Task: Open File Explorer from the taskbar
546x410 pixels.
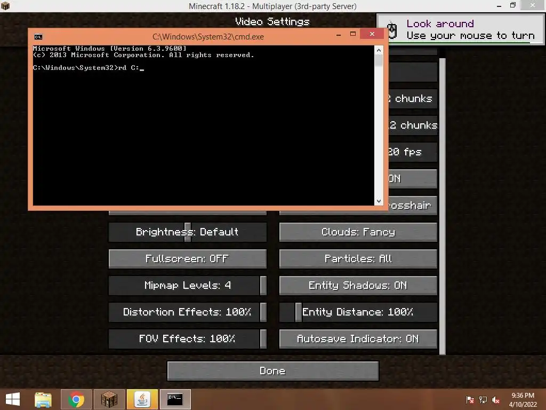Action: (43, 399)
